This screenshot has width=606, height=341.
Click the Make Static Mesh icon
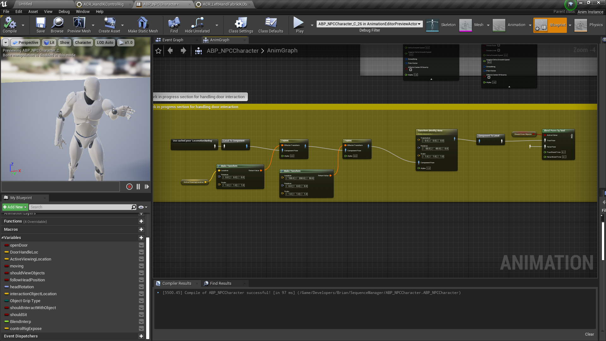point(143,23)
